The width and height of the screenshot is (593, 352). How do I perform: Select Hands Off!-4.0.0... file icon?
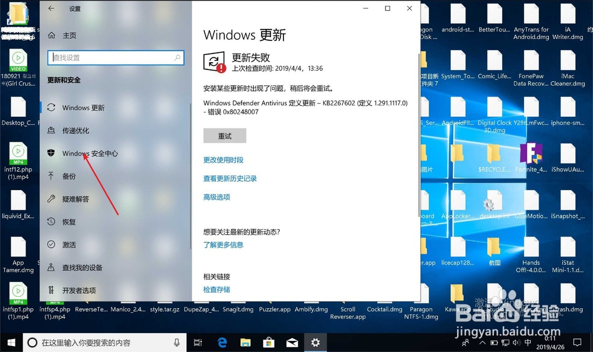pos(531,255)
